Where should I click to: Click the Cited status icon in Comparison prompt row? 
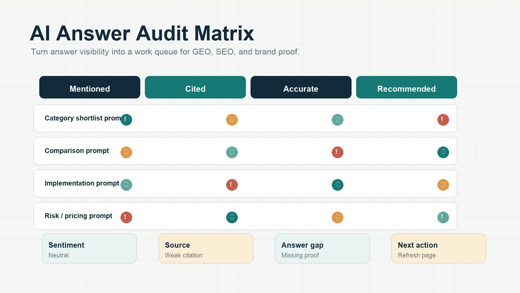[x=232, y=152]
